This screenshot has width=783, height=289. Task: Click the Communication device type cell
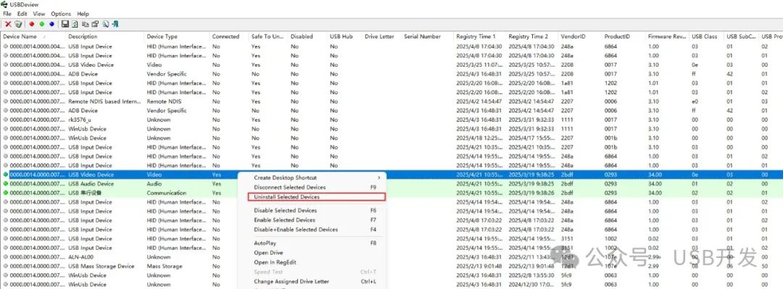(x=166, y=193)
